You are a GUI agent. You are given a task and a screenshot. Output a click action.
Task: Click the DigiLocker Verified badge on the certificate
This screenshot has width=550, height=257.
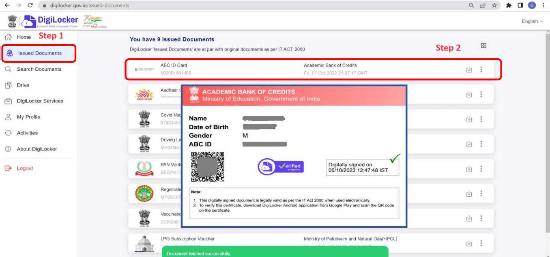280,166
